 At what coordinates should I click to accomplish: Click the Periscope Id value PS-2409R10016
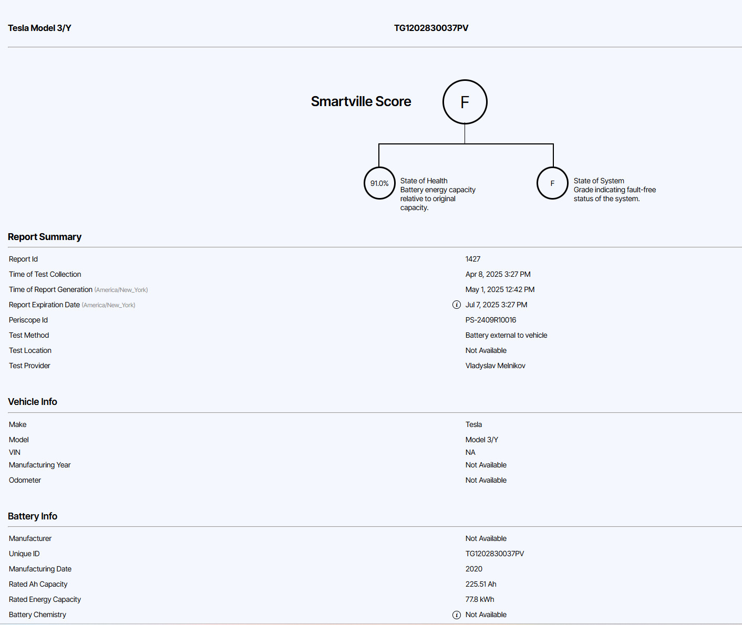[x=491, y=320]
